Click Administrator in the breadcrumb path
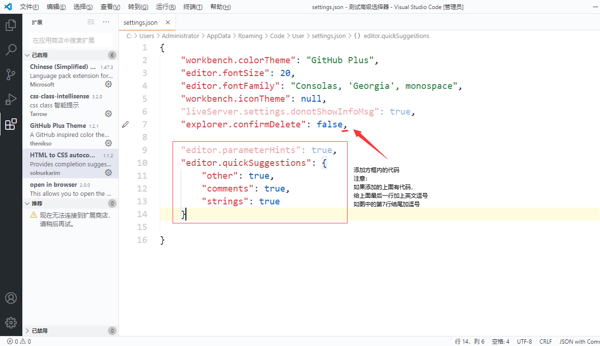Viewport: 600px width, 346px height. tap(181, 36)
